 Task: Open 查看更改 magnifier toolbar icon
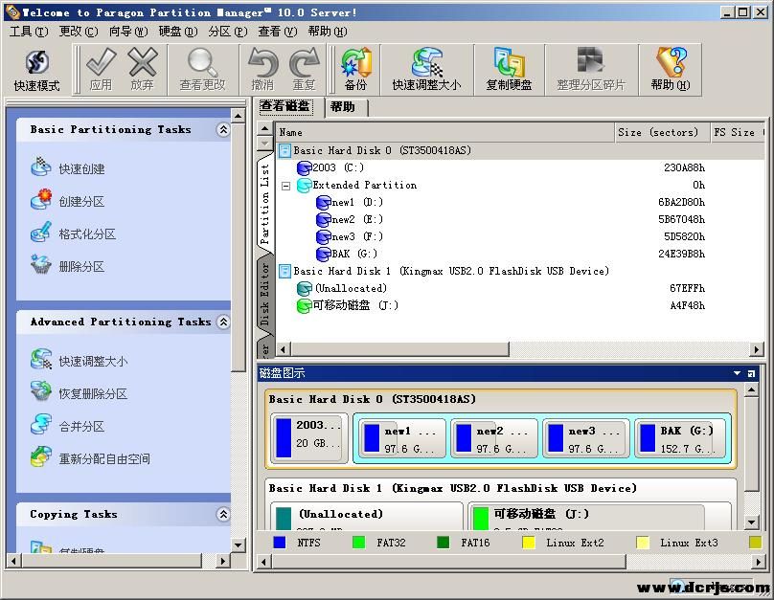pyautogui.click(x=202, y=62)
